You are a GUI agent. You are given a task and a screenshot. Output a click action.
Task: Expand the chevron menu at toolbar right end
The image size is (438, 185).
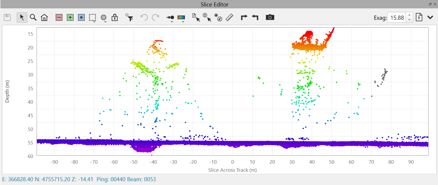tap(430, 18)
